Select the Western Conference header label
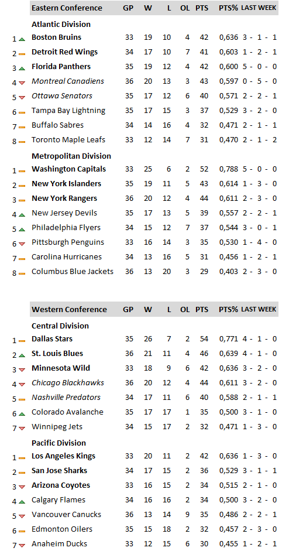This screenshot has width=289, height=551. point(69,309)
